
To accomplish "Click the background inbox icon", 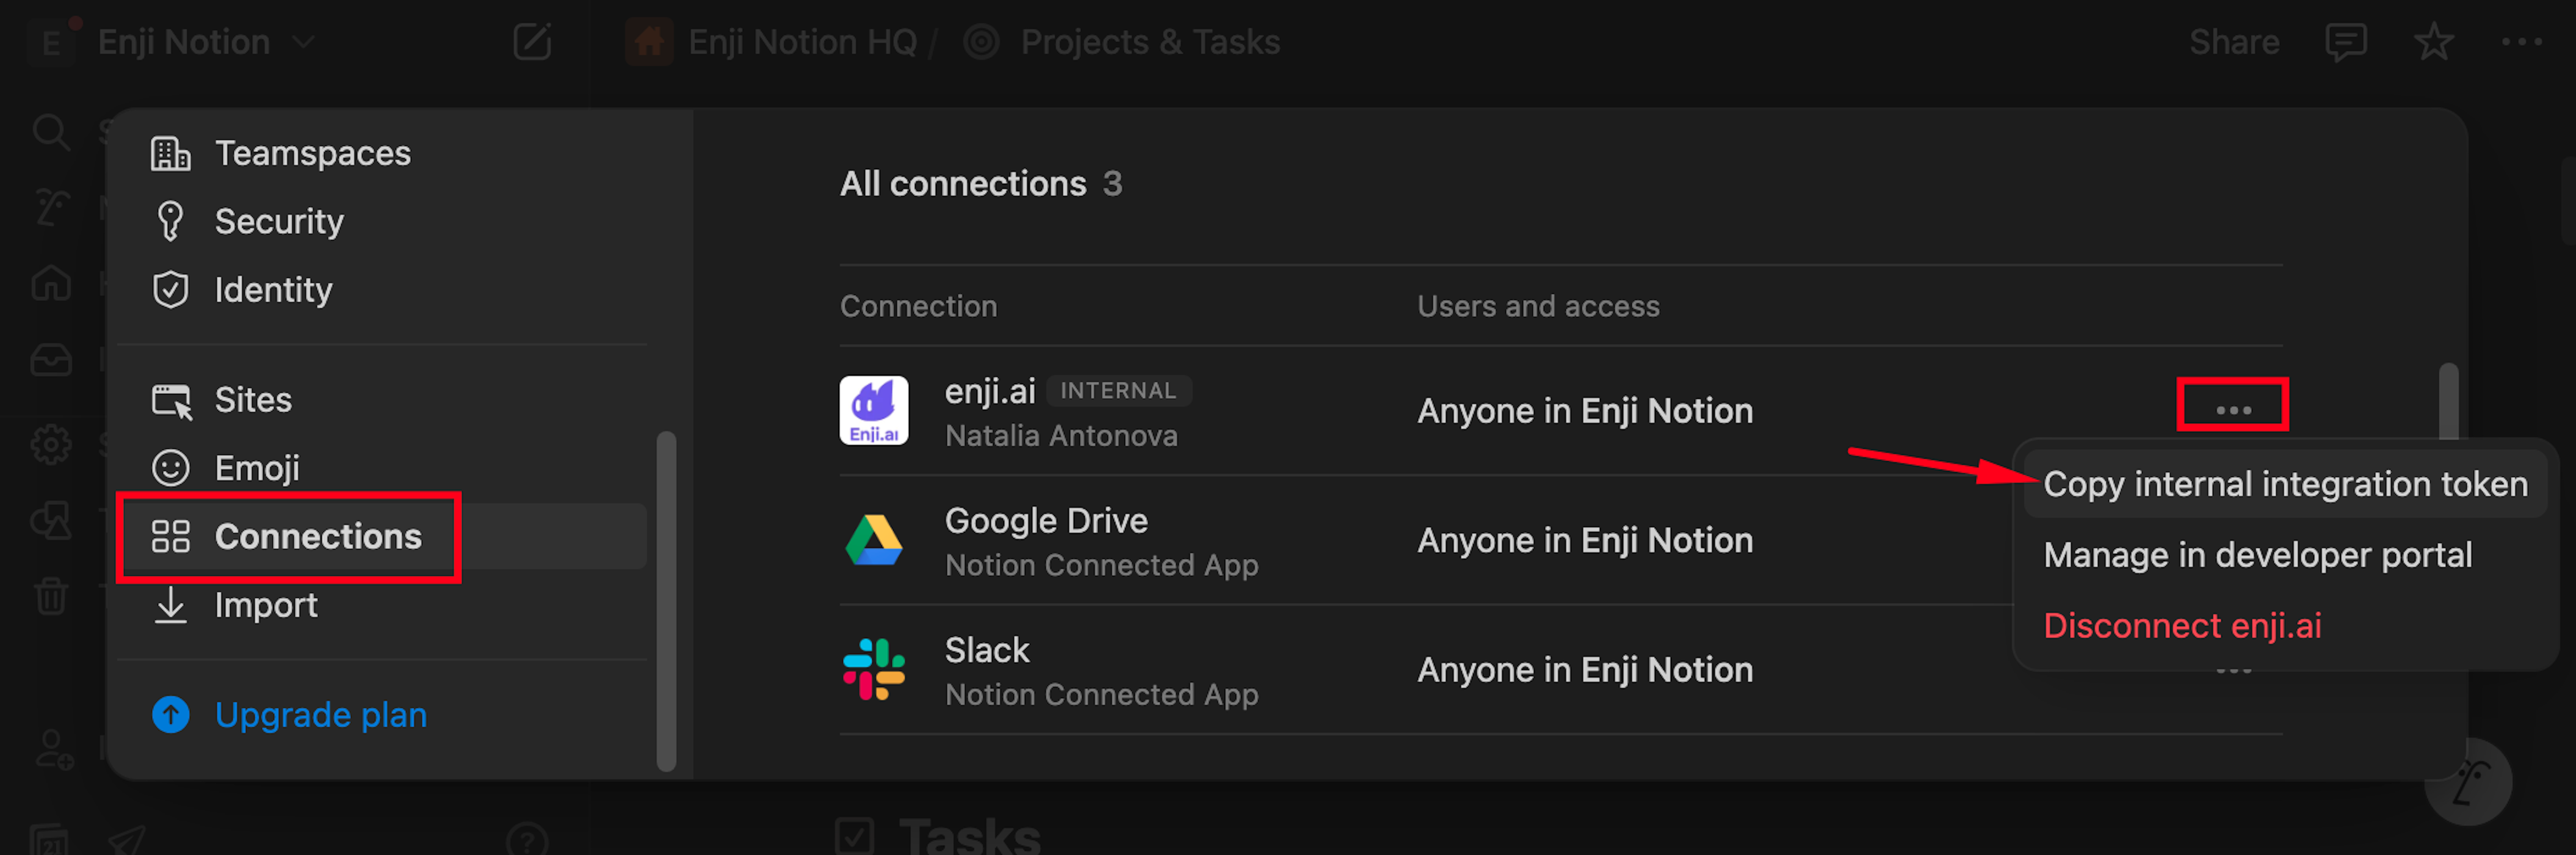I will click(x=50, y=359).
